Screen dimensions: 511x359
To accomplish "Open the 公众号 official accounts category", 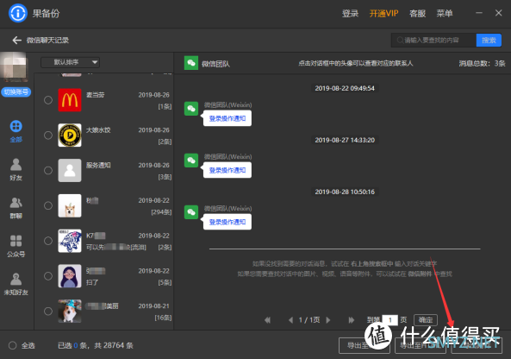I will click(16, 241).
